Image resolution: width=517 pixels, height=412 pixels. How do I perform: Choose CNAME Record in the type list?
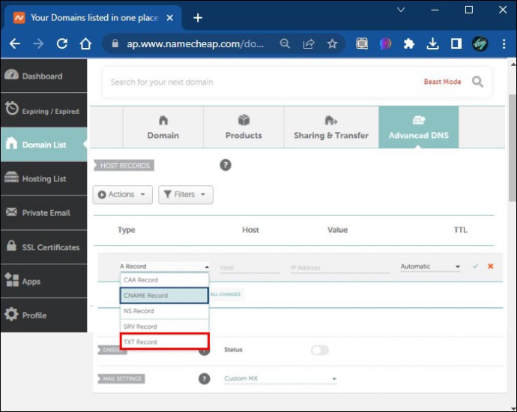pos(164,295)
